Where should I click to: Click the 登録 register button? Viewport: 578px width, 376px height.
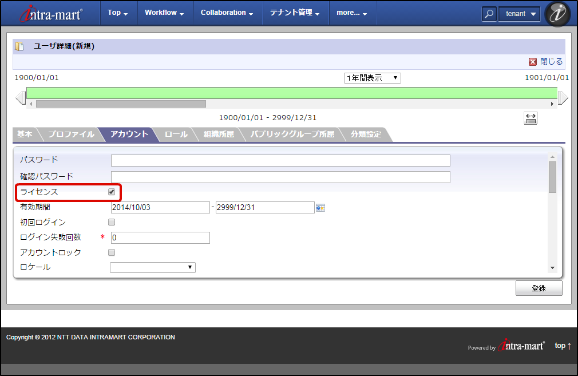coord(539,288)
